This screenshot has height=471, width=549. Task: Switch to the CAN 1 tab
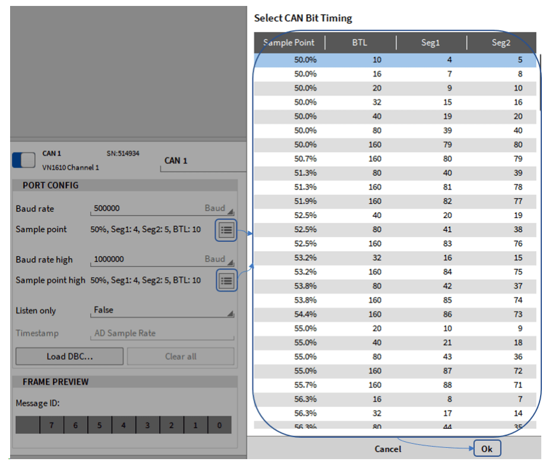[x=176, y=160]
